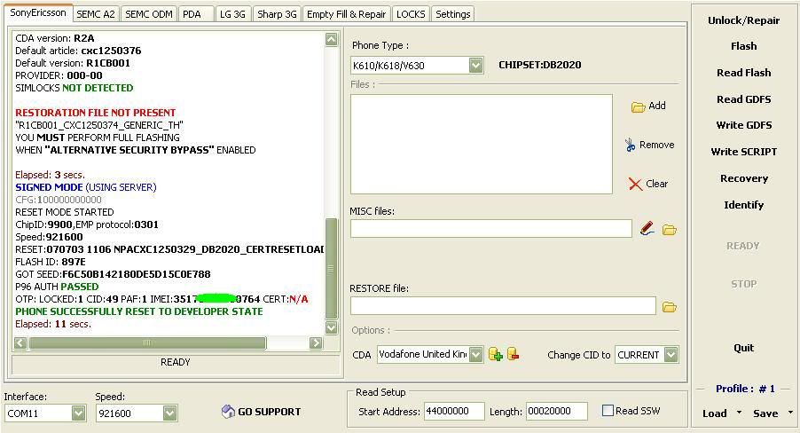Open the LOCKS tab
800x433 pixels.
point(411,14)
